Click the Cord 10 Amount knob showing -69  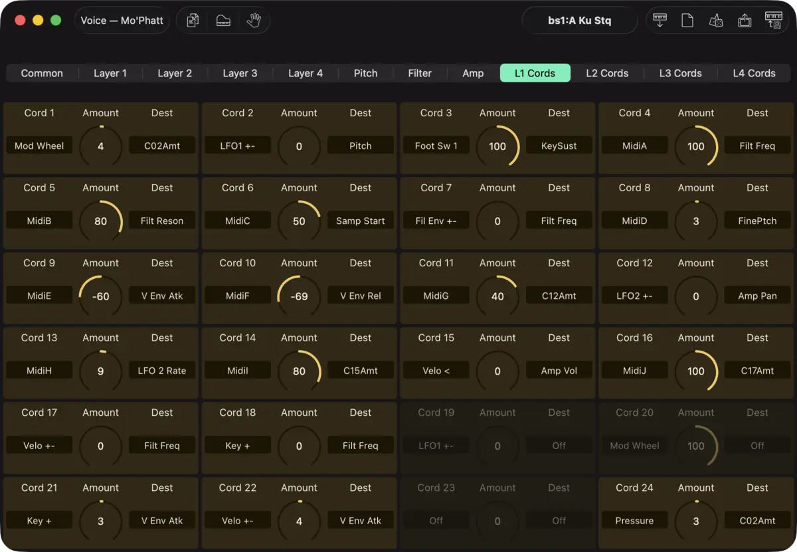click(299, 296)
